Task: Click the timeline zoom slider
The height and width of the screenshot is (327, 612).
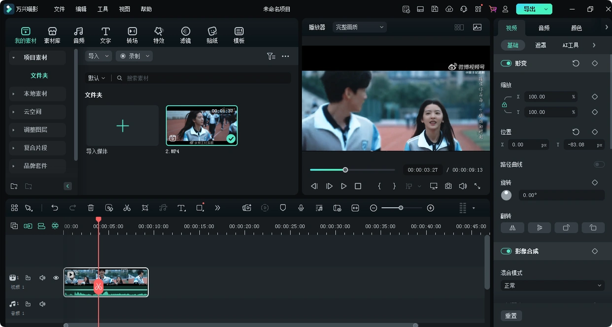Action: tap(401, 208)
